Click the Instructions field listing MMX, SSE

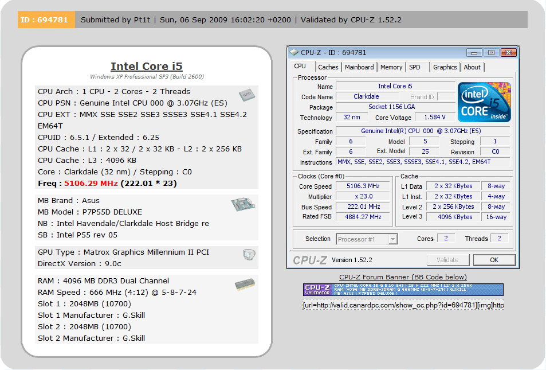coord(423,162)
